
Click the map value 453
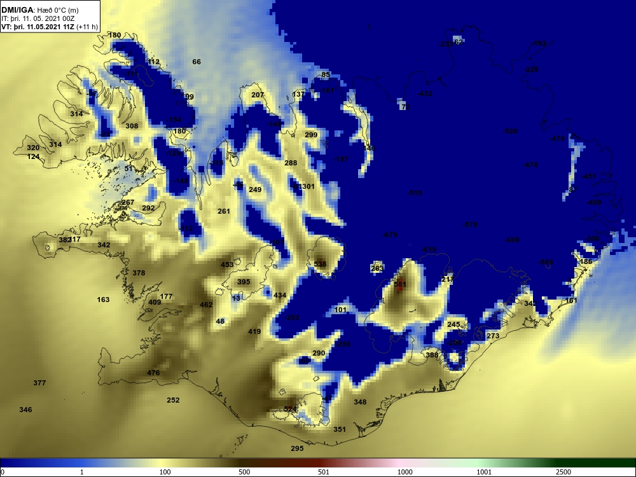[x=227, y=265]
